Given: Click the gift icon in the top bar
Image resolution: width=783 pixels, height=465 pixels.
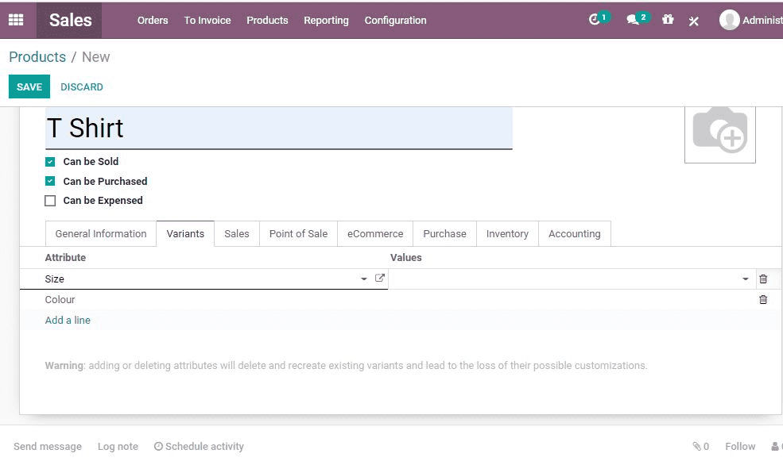Looking at the screenshot, I should pyautogui.click(x=668, y=19).
